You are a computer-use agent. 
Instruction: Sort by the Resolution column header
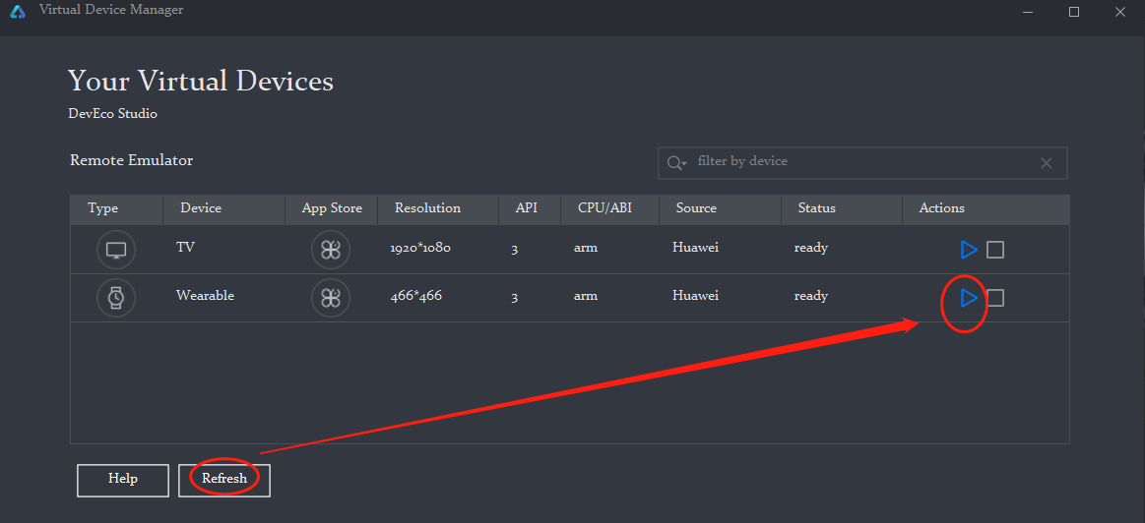tap(427, 208)
